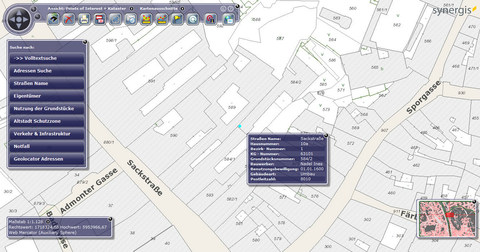Click the overview map thumbnail

pyautogui.click(x=447, y=219)
